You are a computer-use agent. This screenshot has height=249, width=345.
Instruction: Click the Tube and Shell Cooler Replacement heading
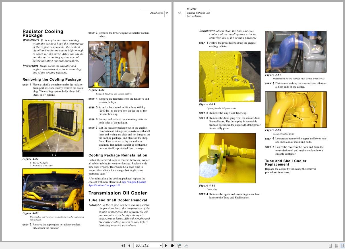286,163
